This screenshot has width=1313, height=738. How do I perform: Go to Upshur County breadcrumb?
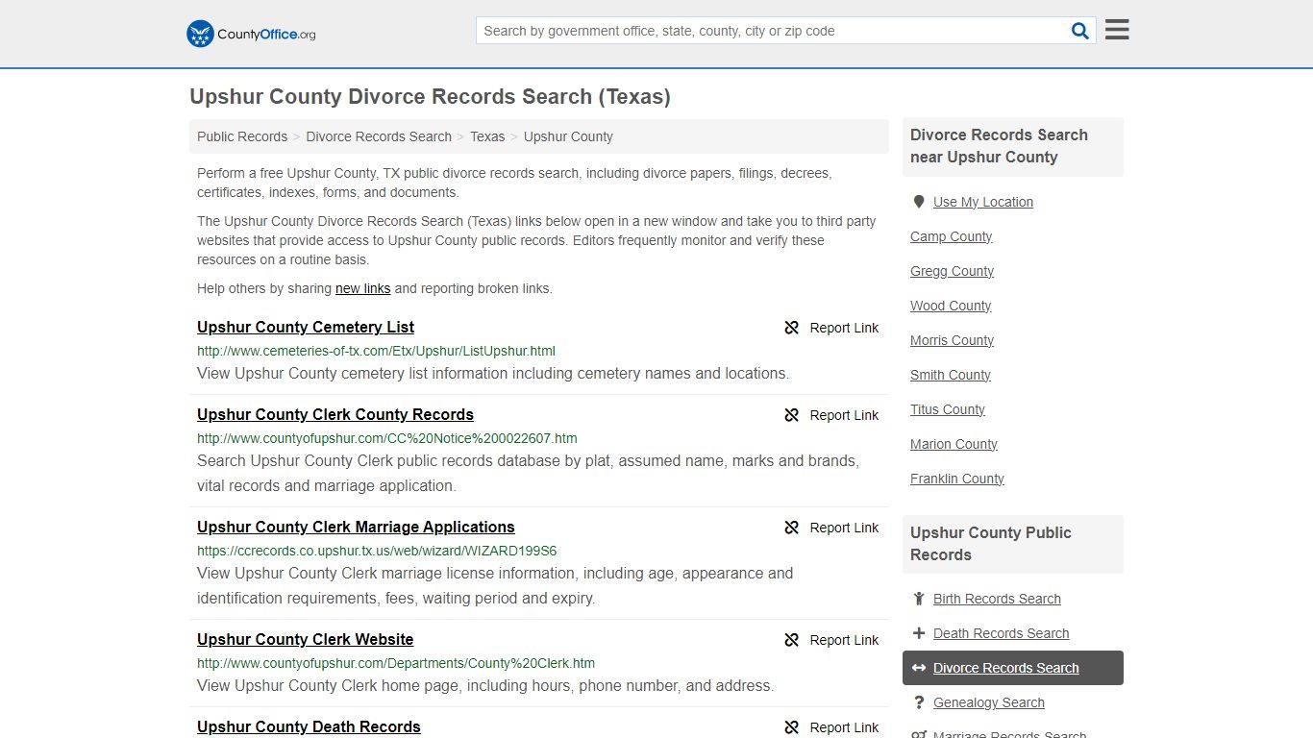tap(568, 136)
